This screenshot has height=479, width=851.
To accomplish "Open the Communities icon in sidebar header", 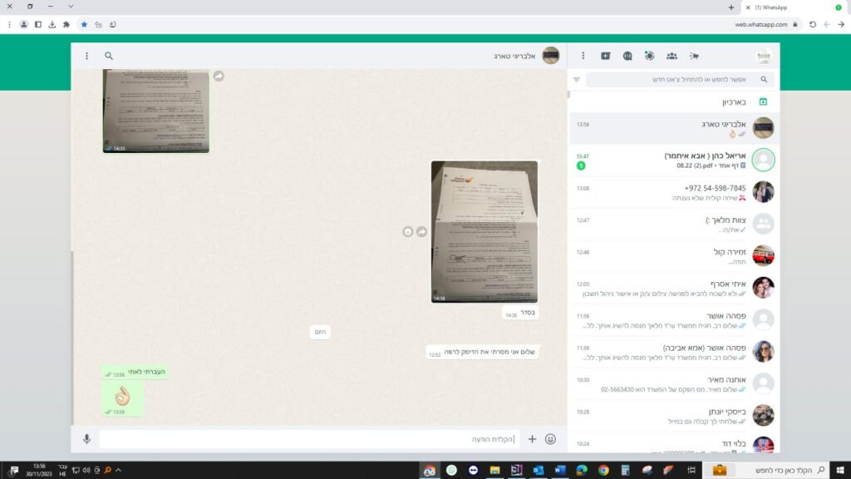I will pos(671,56).
